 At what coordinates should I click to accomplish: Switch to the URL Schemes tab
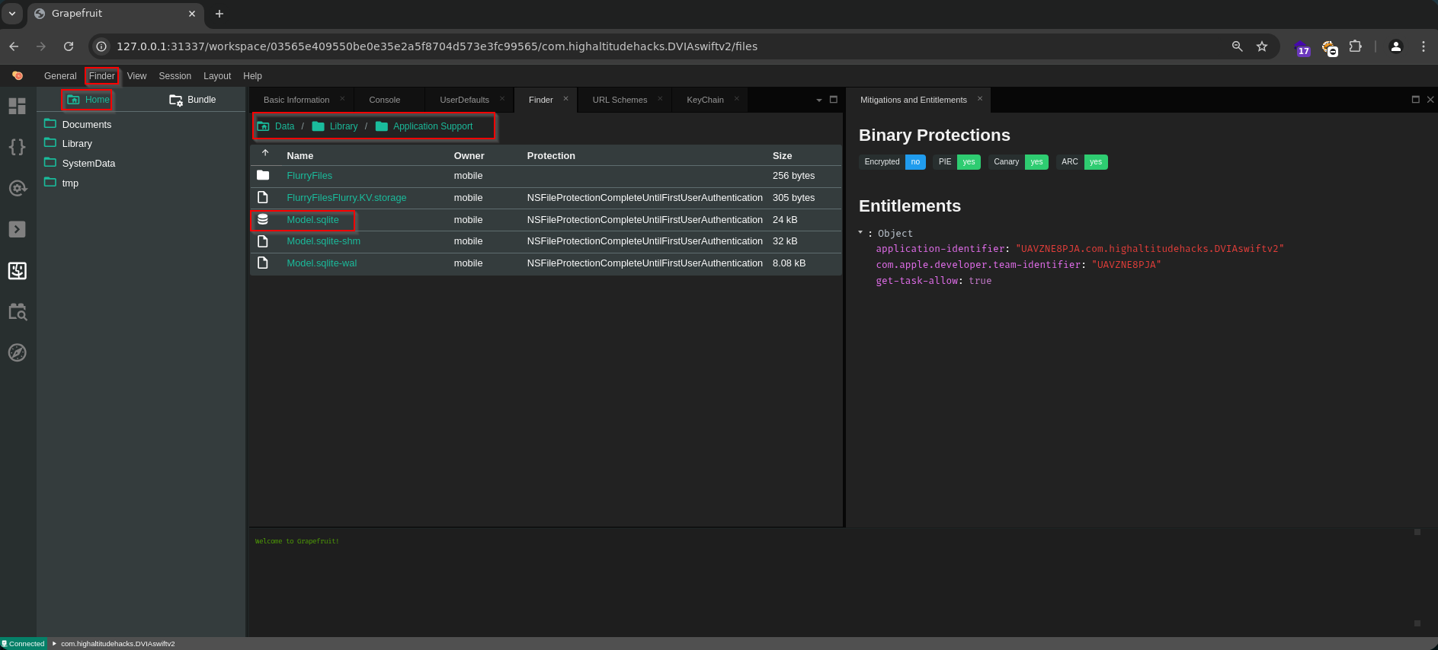tap(620, 100)
